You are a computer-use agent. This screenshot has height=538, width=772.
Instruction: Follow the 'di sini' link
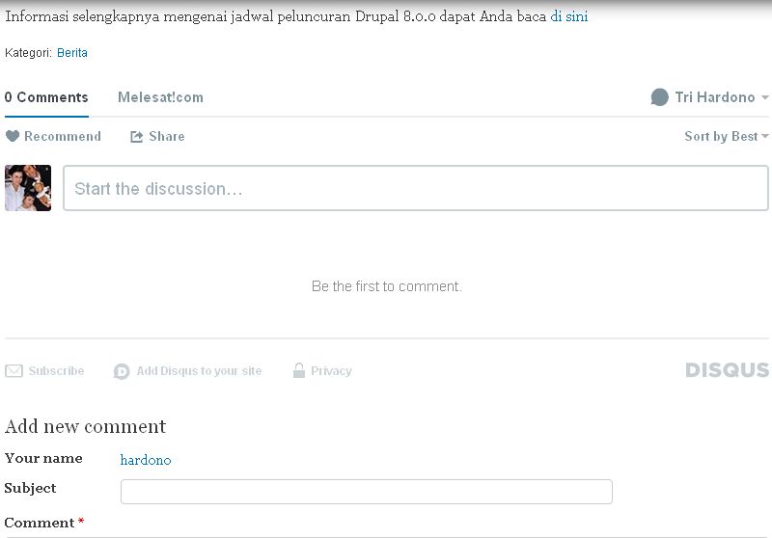click(x=569, y=16)
